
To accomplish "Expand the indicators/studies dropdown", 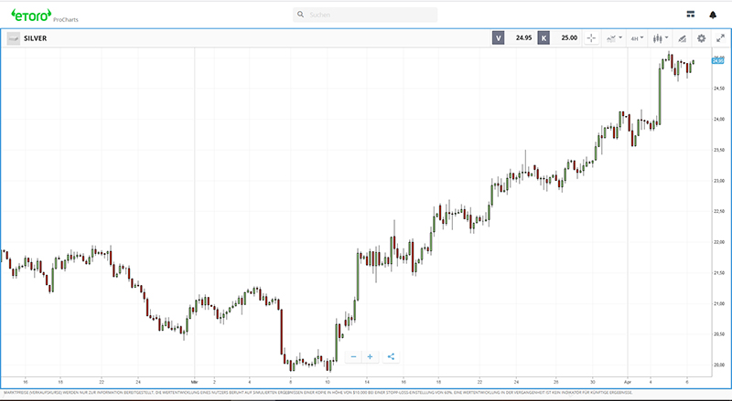I will [x=613, y=38].
